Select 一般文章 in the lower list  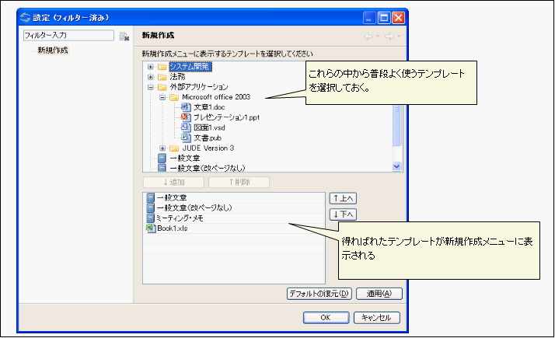(172, 198)
